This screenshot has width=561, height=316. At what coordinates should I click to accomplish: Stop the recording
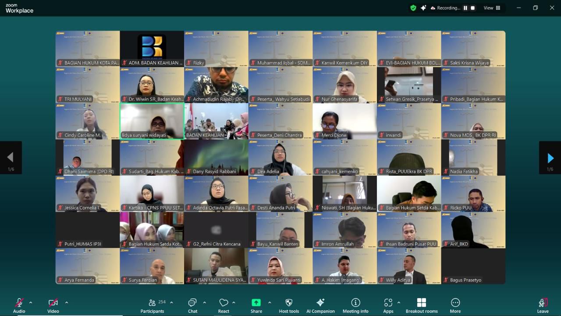pos(472,8)
